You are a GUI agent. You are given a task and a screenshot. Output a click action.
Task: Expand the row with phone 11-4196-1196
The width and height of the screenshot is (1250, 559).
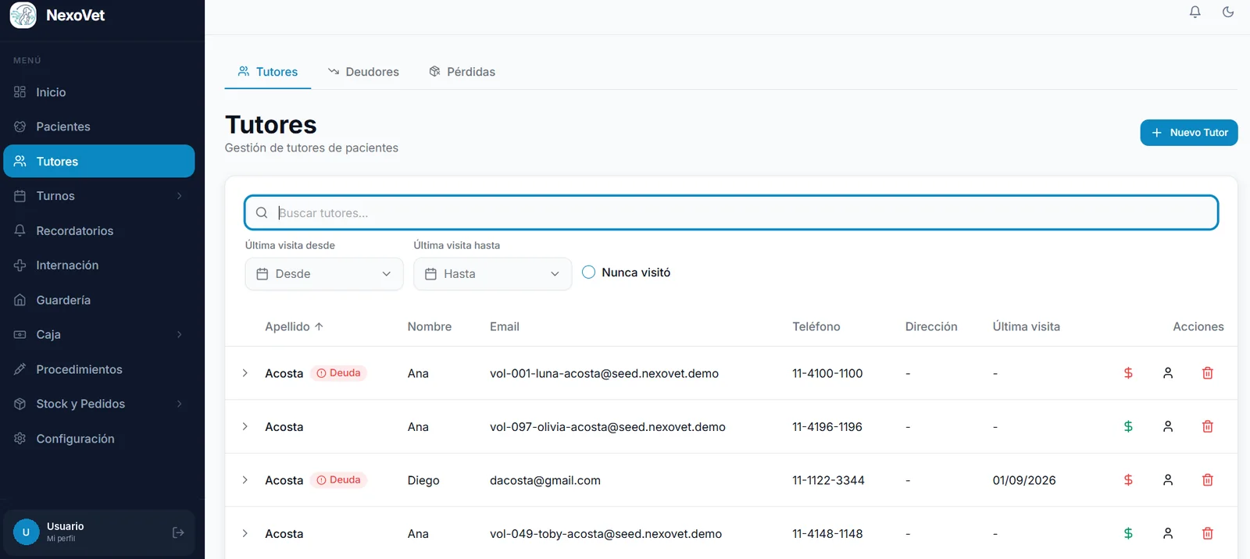click(245, 426)
